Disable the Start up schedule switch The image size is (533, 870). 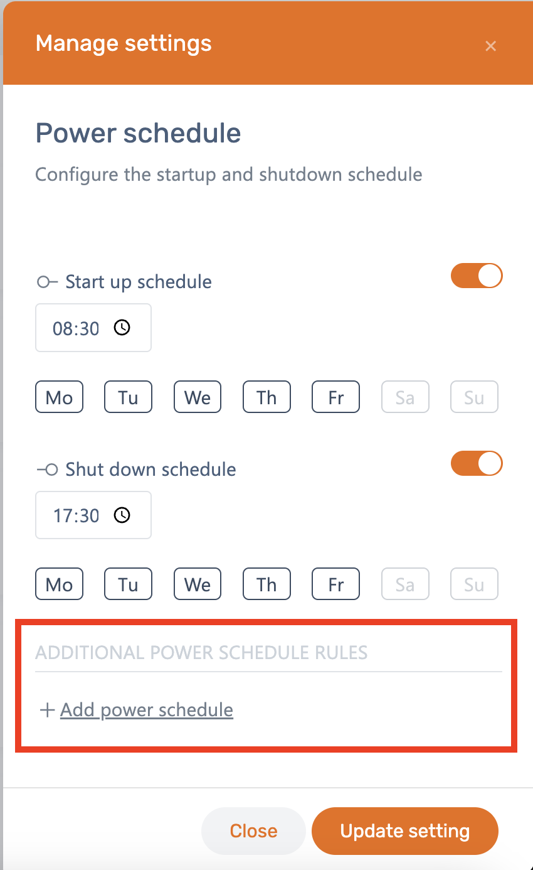477,276
